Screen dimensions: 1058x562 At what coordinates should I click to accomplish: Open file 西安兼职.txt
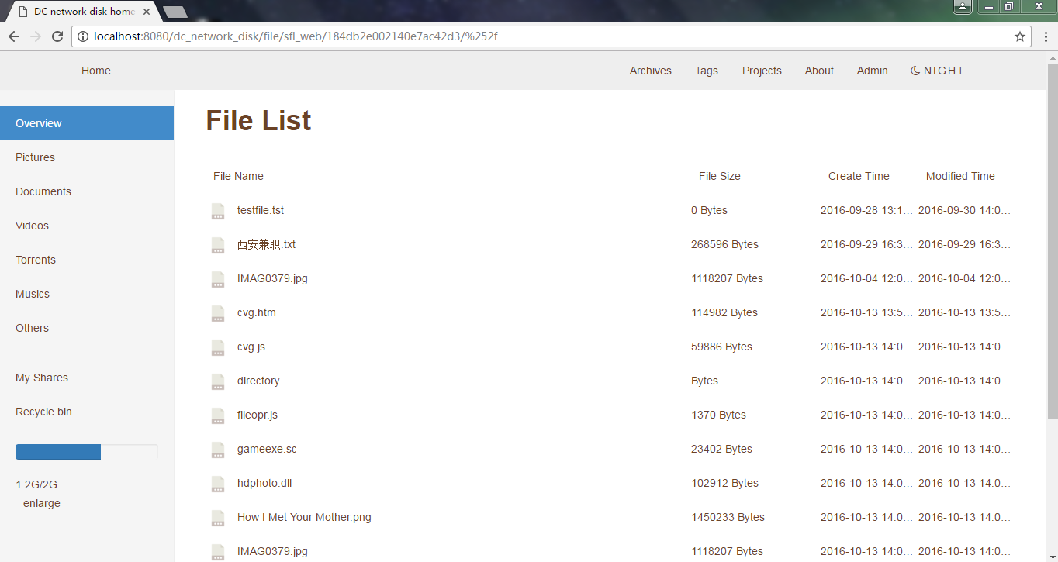click(x=266, y=244)
